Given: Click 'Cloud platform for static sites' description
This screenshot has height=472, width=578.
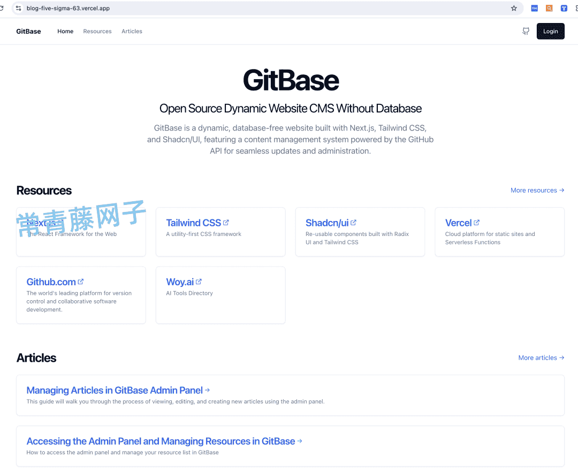Looking at the screenshot, I should pos(490,238).
